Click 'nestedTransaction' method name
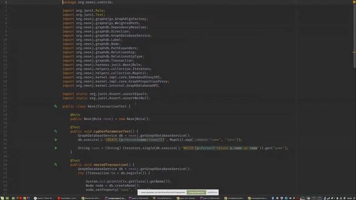 pos(110,164)
